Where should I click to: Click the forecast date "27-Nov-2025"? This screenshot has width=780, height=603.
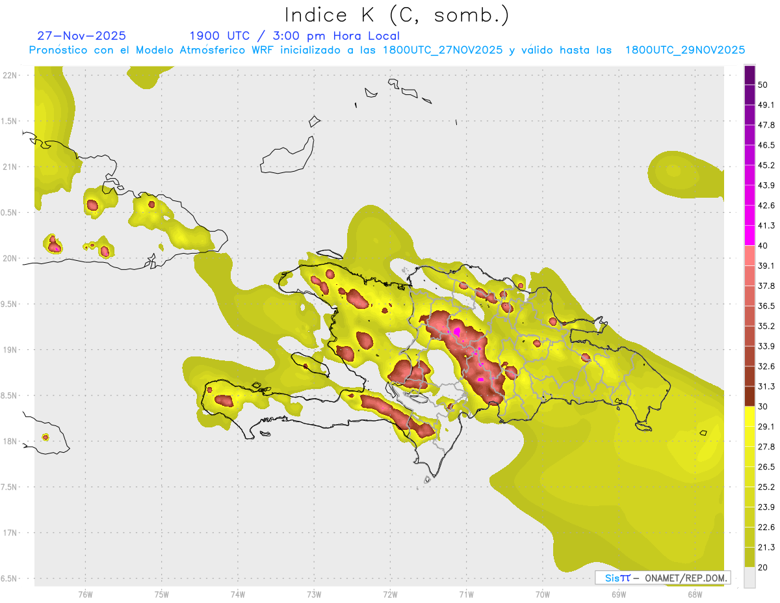[82, 36]
